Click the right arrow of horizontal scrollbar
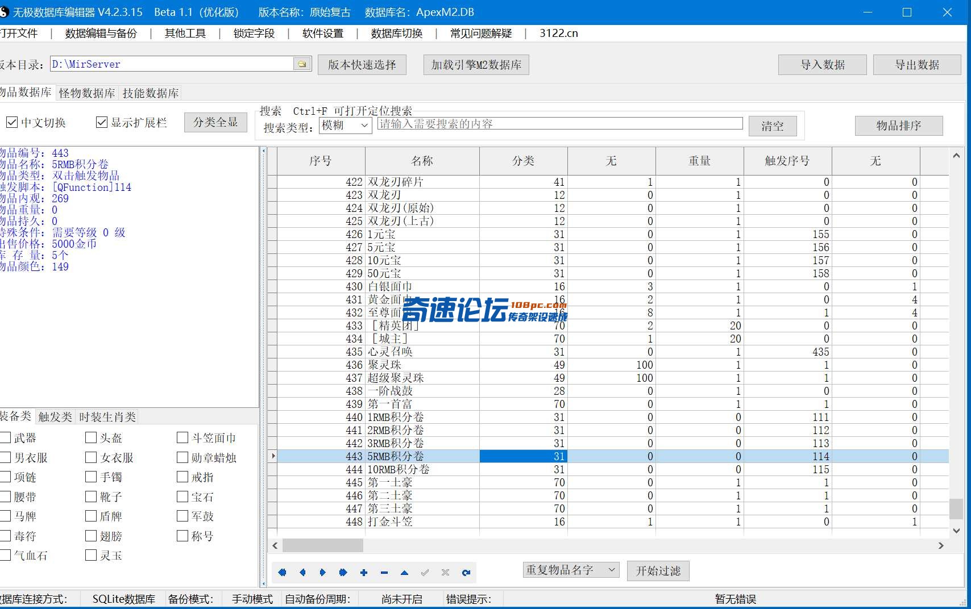Image resolution: width=971 pixels, height=609 pixels. coord(941,545)
